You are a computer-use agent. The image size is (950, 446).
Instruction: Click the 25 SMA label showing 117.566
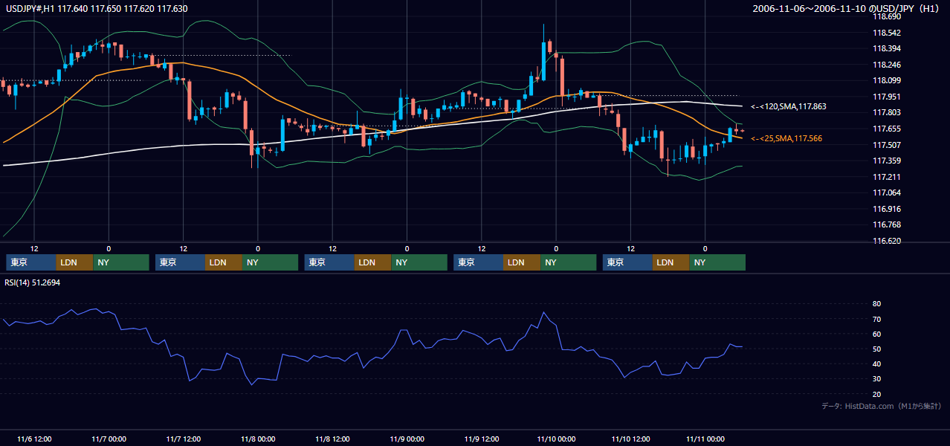point(786,138)
